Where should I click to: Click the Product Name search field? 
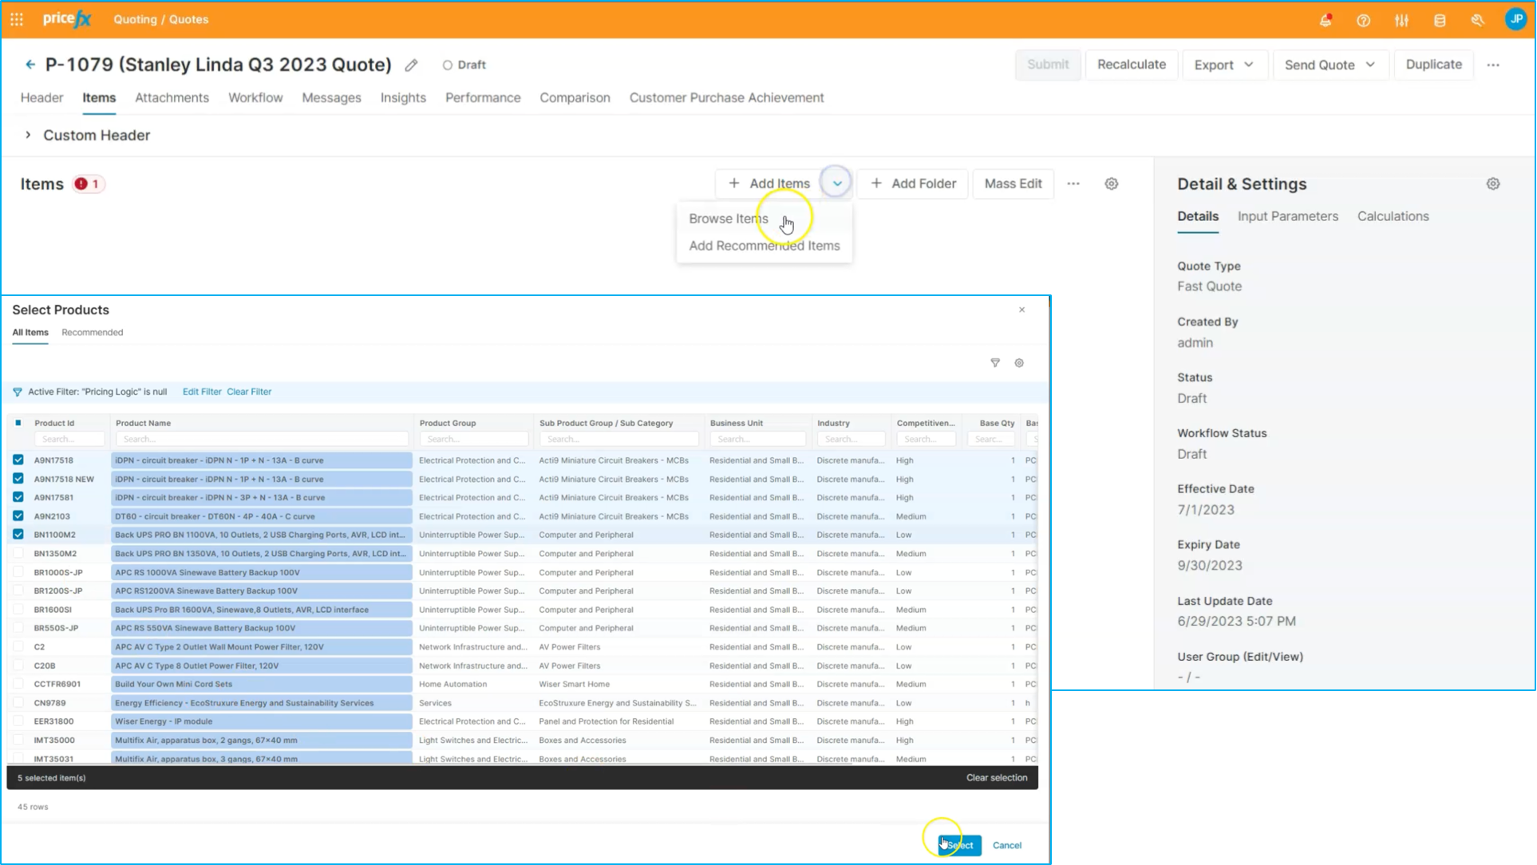coord(262,439)
